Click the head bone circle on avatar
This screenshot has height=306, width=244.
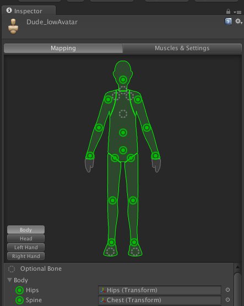coord(123,79)
